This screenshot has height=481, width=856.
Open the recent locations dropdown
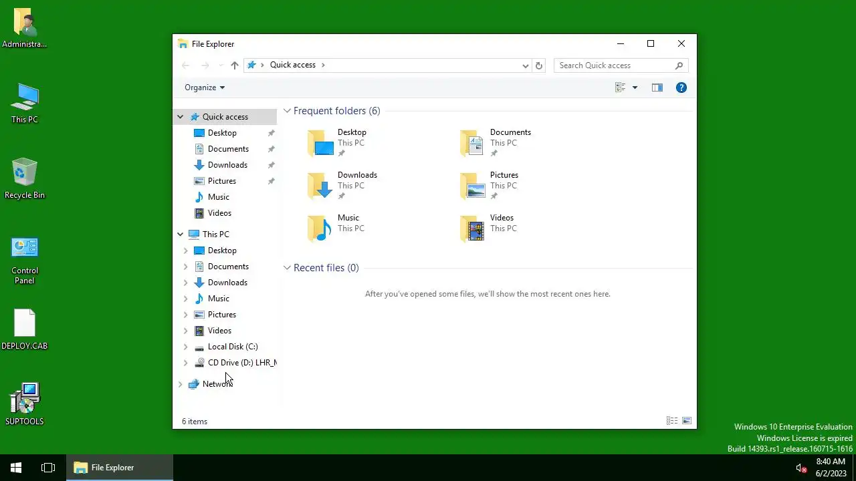(x=221, y=65)
